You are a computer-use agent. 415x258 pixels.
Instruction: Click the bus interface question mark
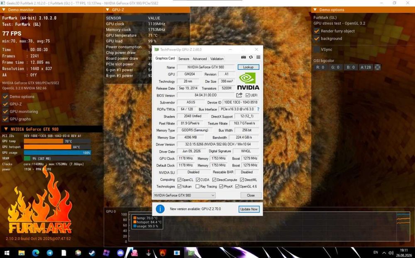click(x=258, y=109)
